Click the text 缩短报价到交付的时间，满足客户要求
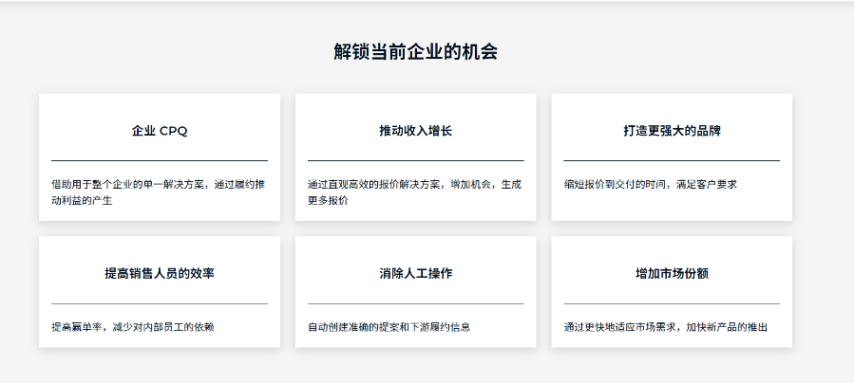The width and height of the screenshot is (854, 383). (x=651, y=184)
